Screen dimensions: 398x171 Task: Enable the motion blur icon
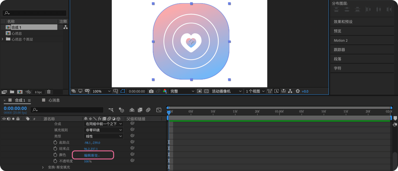click(148, 110)
